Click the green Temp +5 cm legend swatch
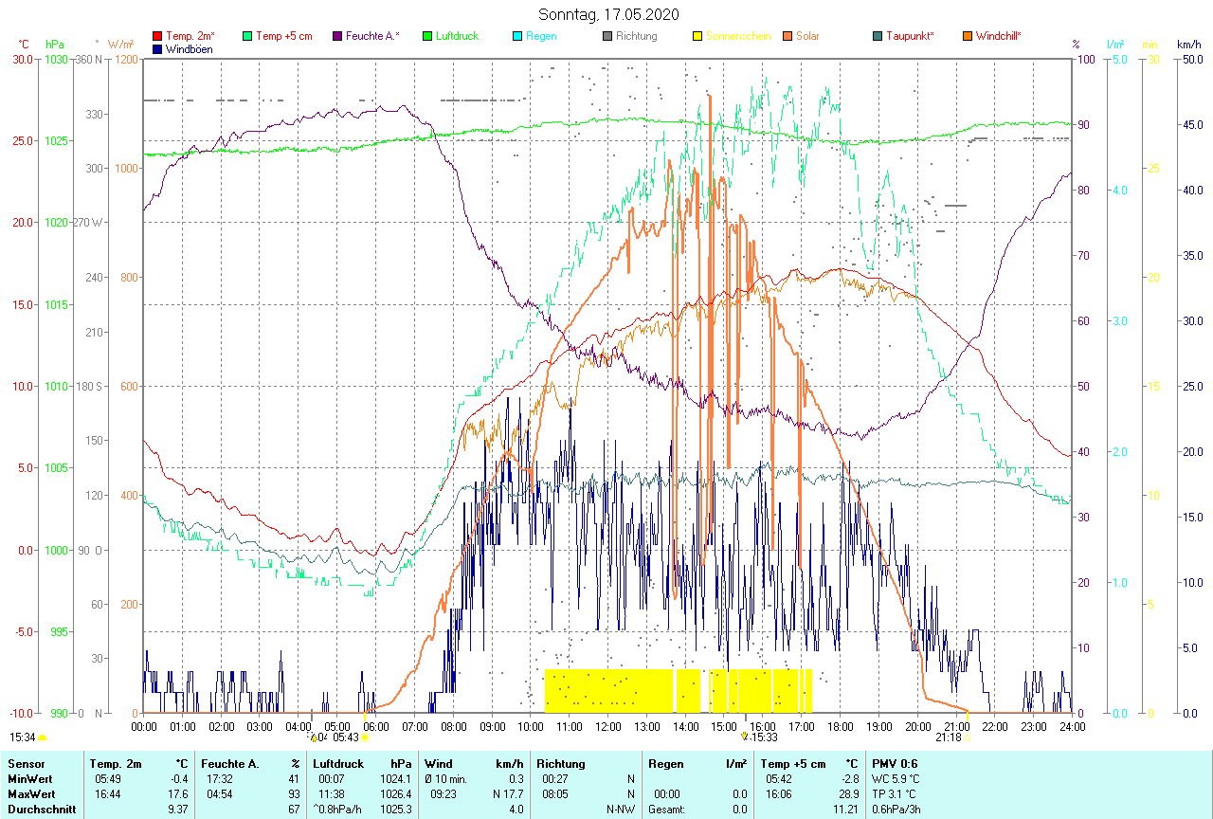The height and width of the screenshot is (819, 1213). click(x=247, y=36)
